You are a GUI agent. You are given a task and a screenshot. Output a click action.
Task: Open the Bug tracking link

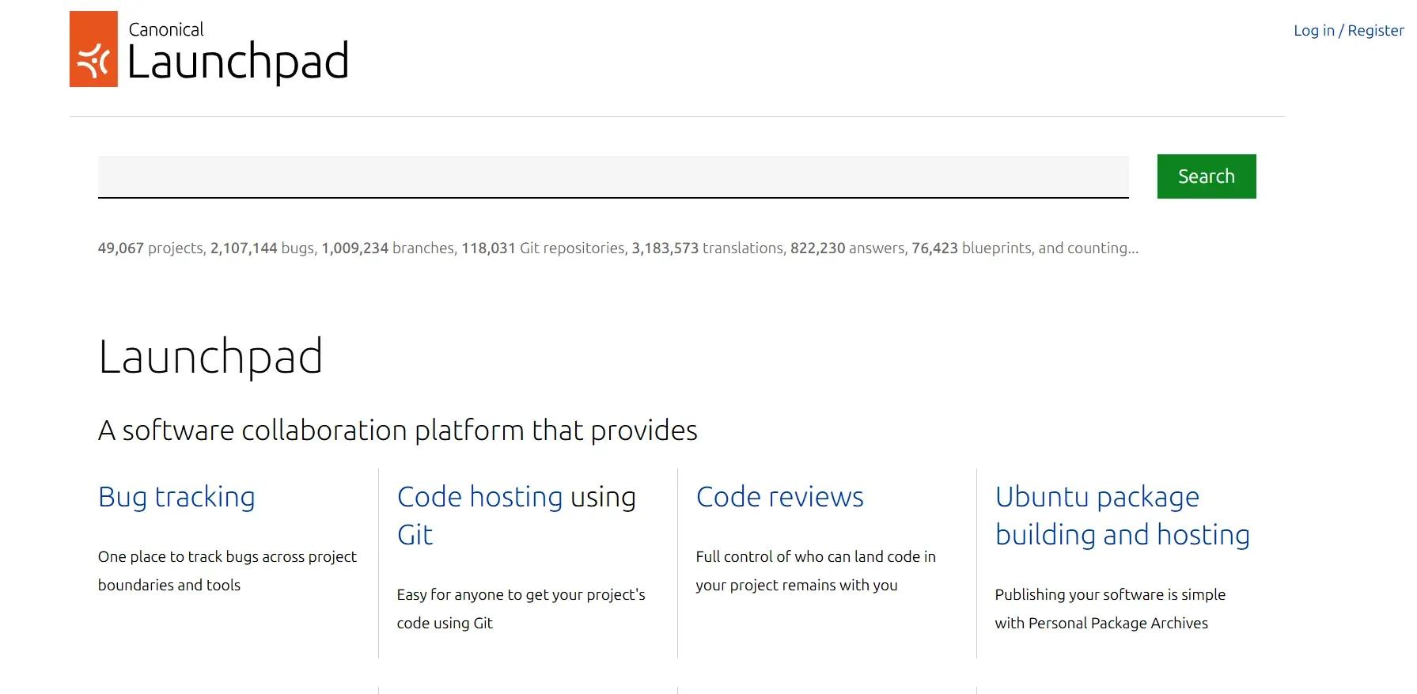point(176,497)
